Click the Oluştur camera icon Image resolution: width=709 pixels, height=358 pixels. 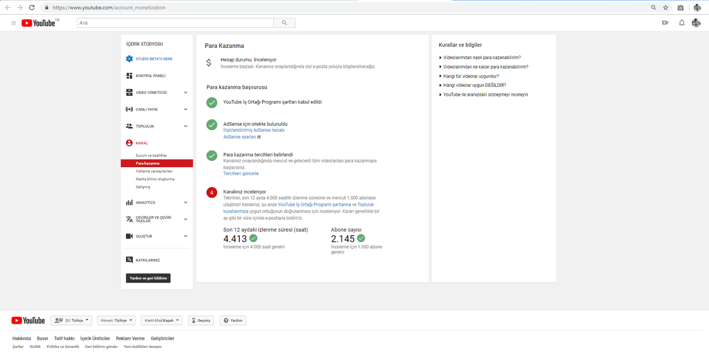129,236
